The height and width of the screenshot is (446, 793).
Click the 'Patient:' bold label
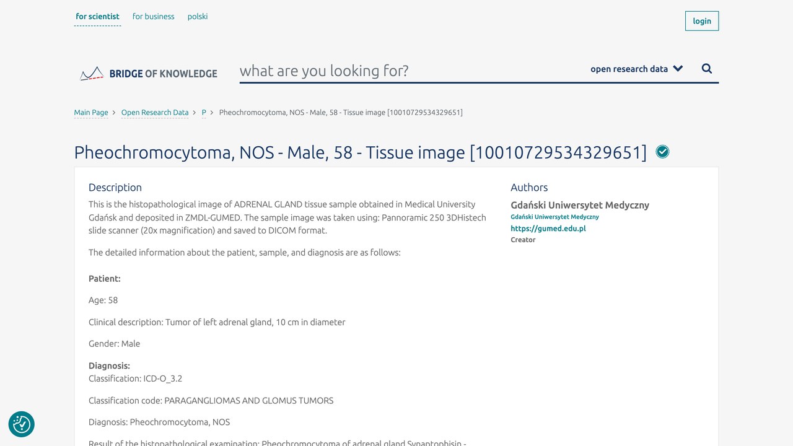point(105,279)
